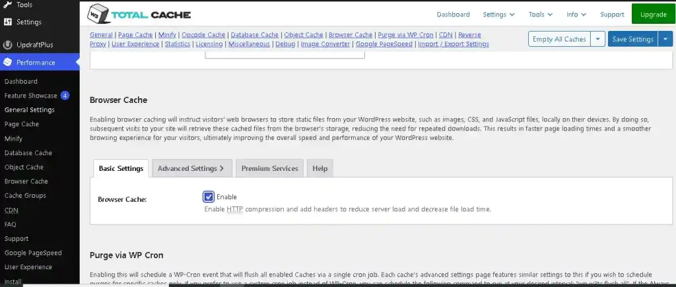Open the Save Settings dropdown arrow

click(x=665, y=39)
